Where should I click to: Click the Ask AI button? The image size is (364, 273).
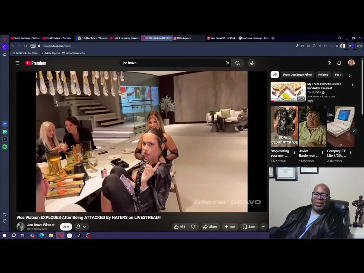(230, 227)
